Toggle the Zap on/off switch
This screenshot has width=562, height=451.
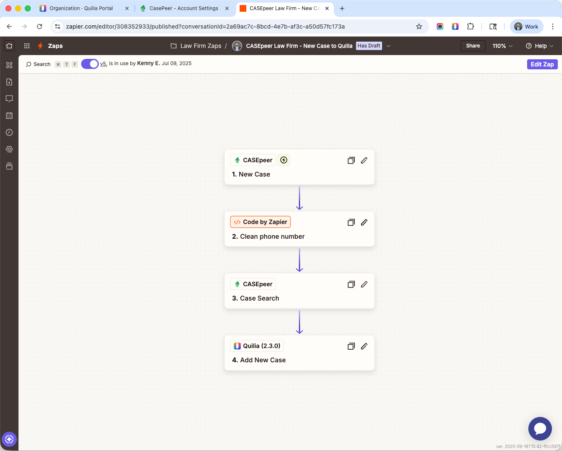pyautogui.click(x=90, y=64)
